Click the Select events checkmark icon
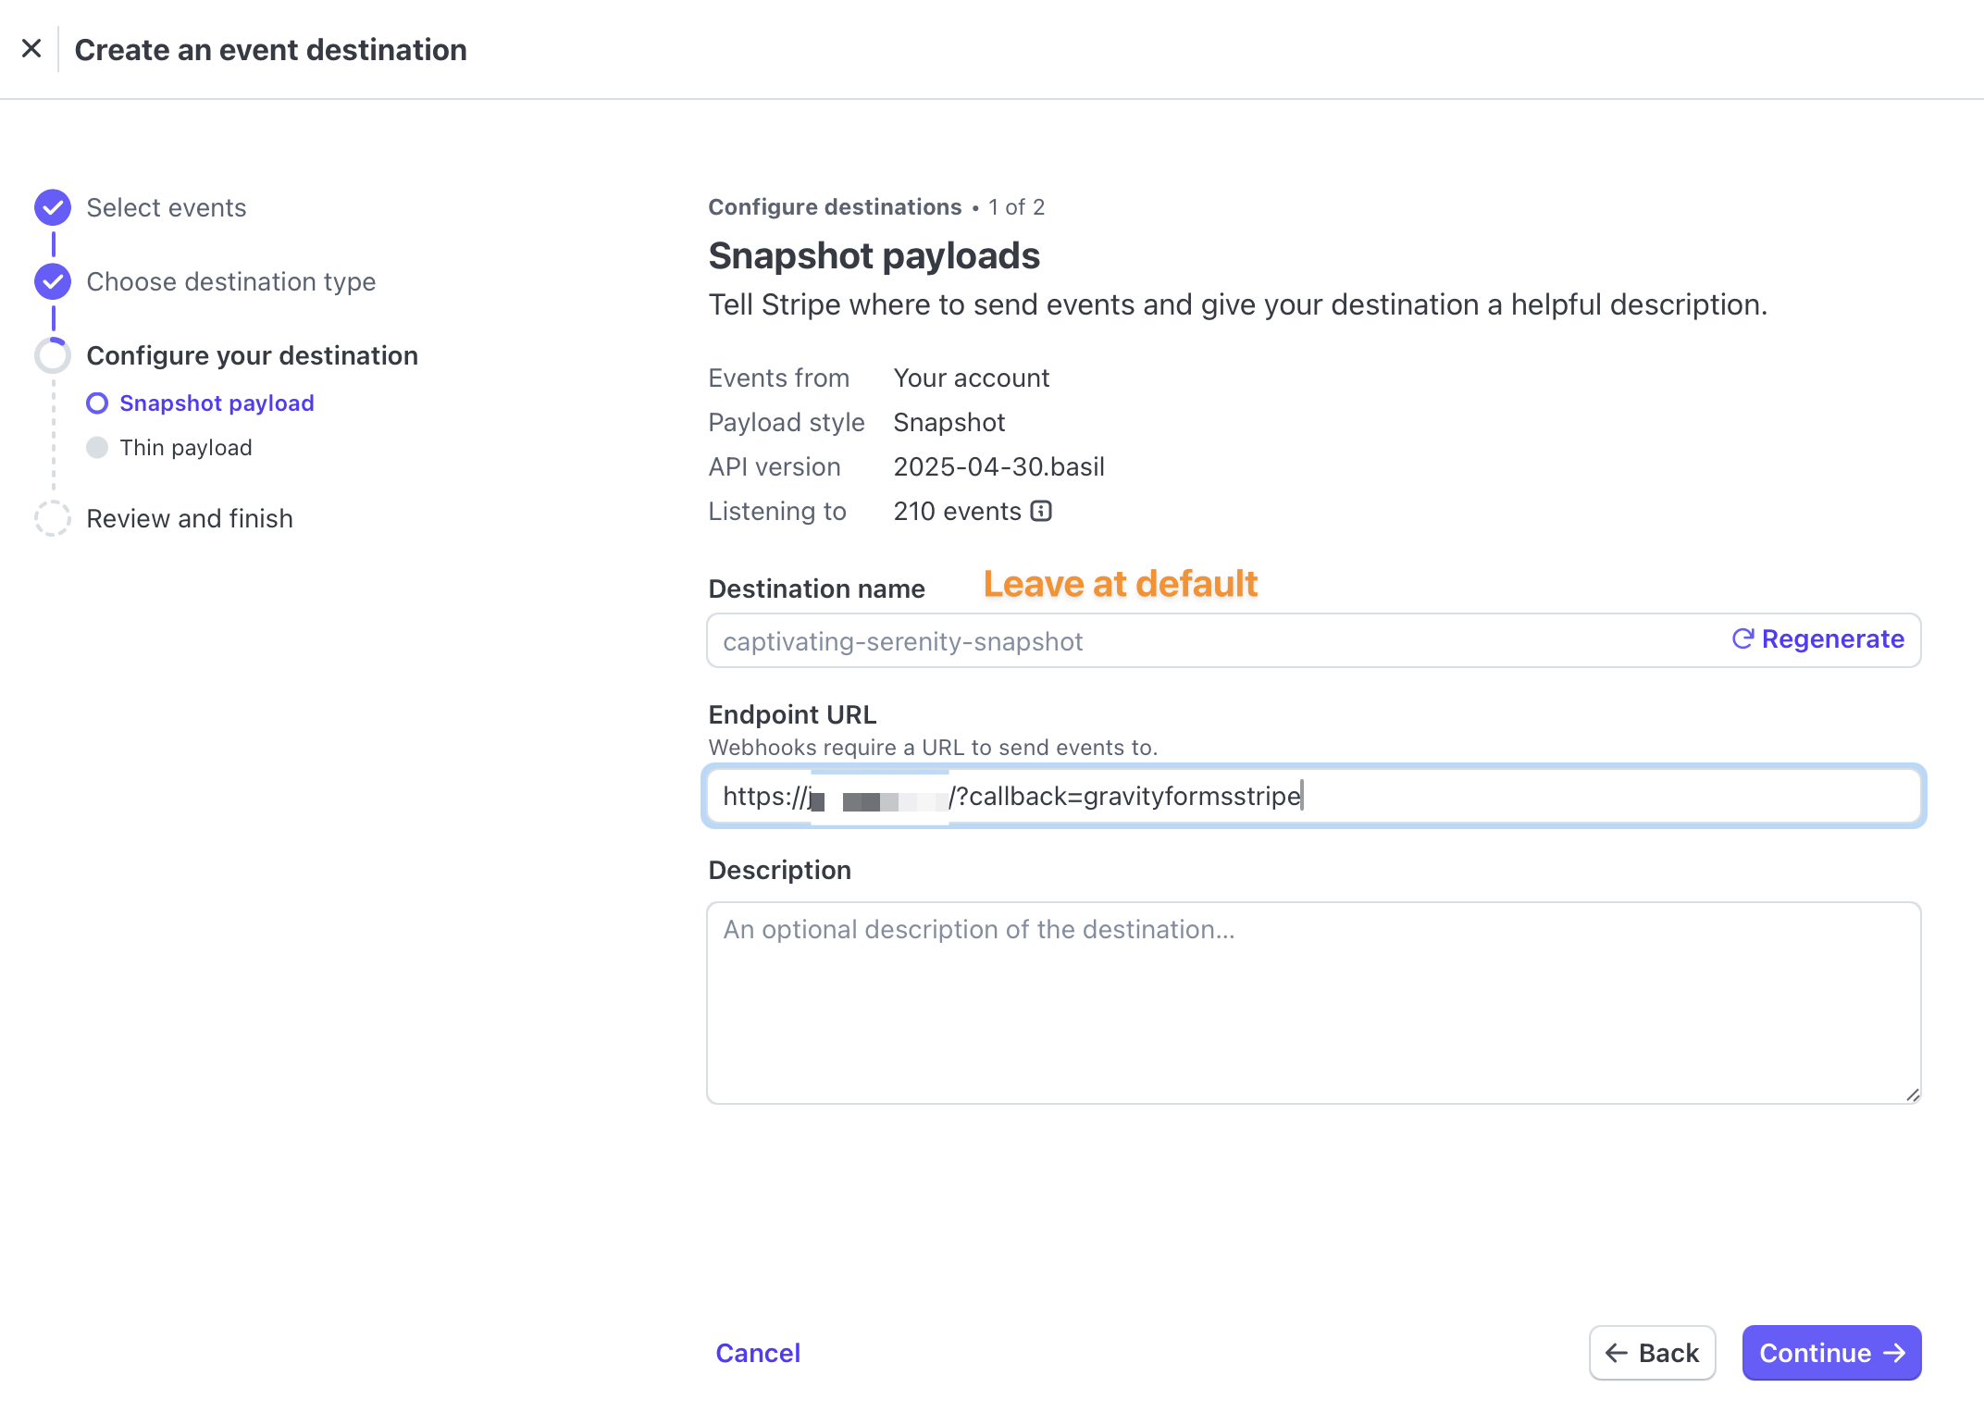Screen dimensions: 1984x1425 (x=53, y=207)
